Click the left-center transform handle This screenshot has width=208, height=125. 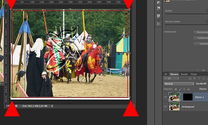pos(11,53)
